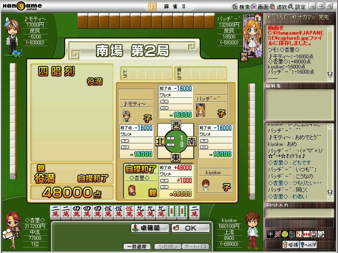This screenshot has width=338, height=253.
Task: Click the 半 (half-game) rule icon
Action: [270, 234]
